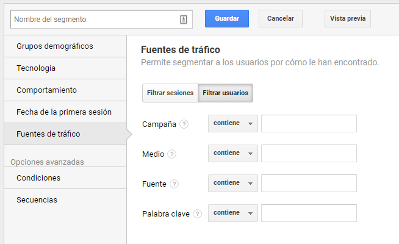
Task: Expand the Palabra clave contiene dropdown
Action: [x=233, y=213]
